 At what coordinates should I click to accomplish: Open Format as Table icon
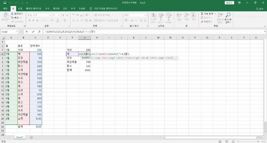pyautogui.click(x=161, y=15)
